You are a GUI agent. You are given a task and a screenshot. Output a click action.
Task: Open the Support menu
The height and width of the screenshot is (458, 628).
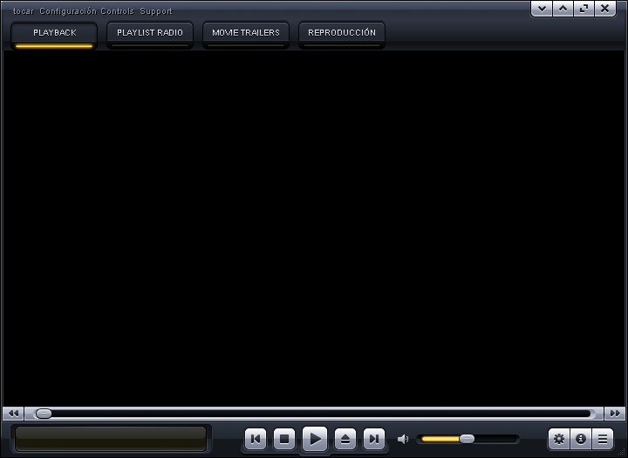[156, 11]
